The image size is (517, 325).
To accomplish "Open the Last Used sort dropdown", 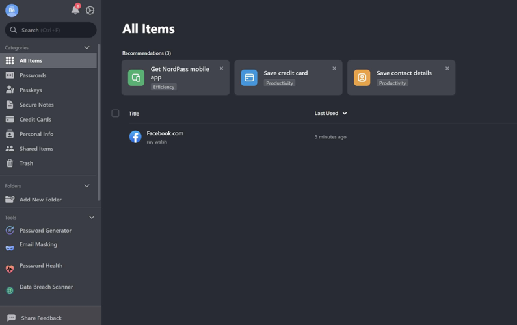I will (330, 114).
